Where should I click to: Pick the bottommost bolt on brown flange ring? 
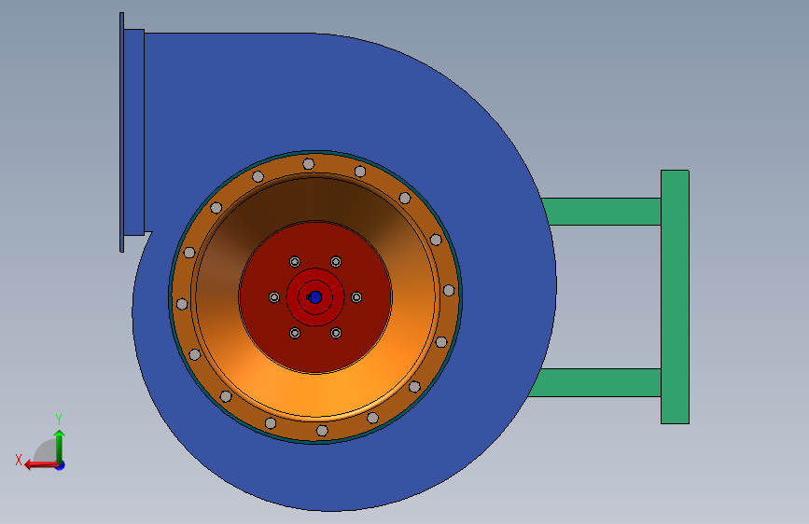(x=322, y=430)
